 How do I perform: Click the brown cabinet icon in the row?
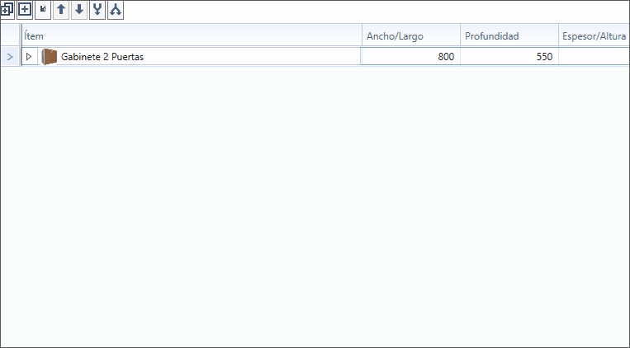click(50, 57)
